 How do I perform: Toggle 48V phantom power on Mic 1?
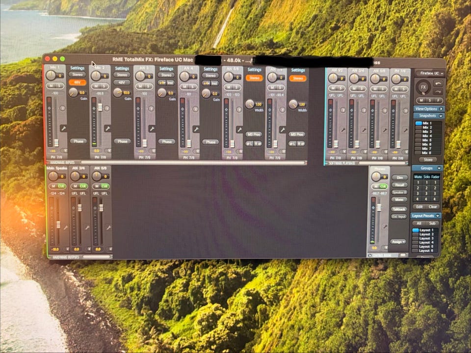click(x=77, y=82)
